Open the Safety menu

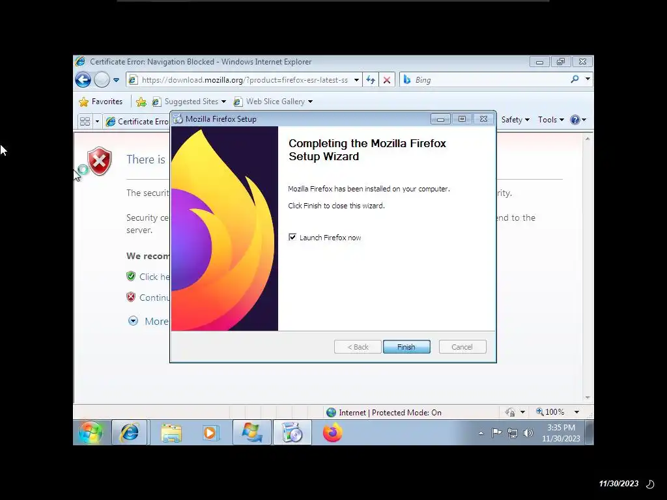(x=515, y=120)
